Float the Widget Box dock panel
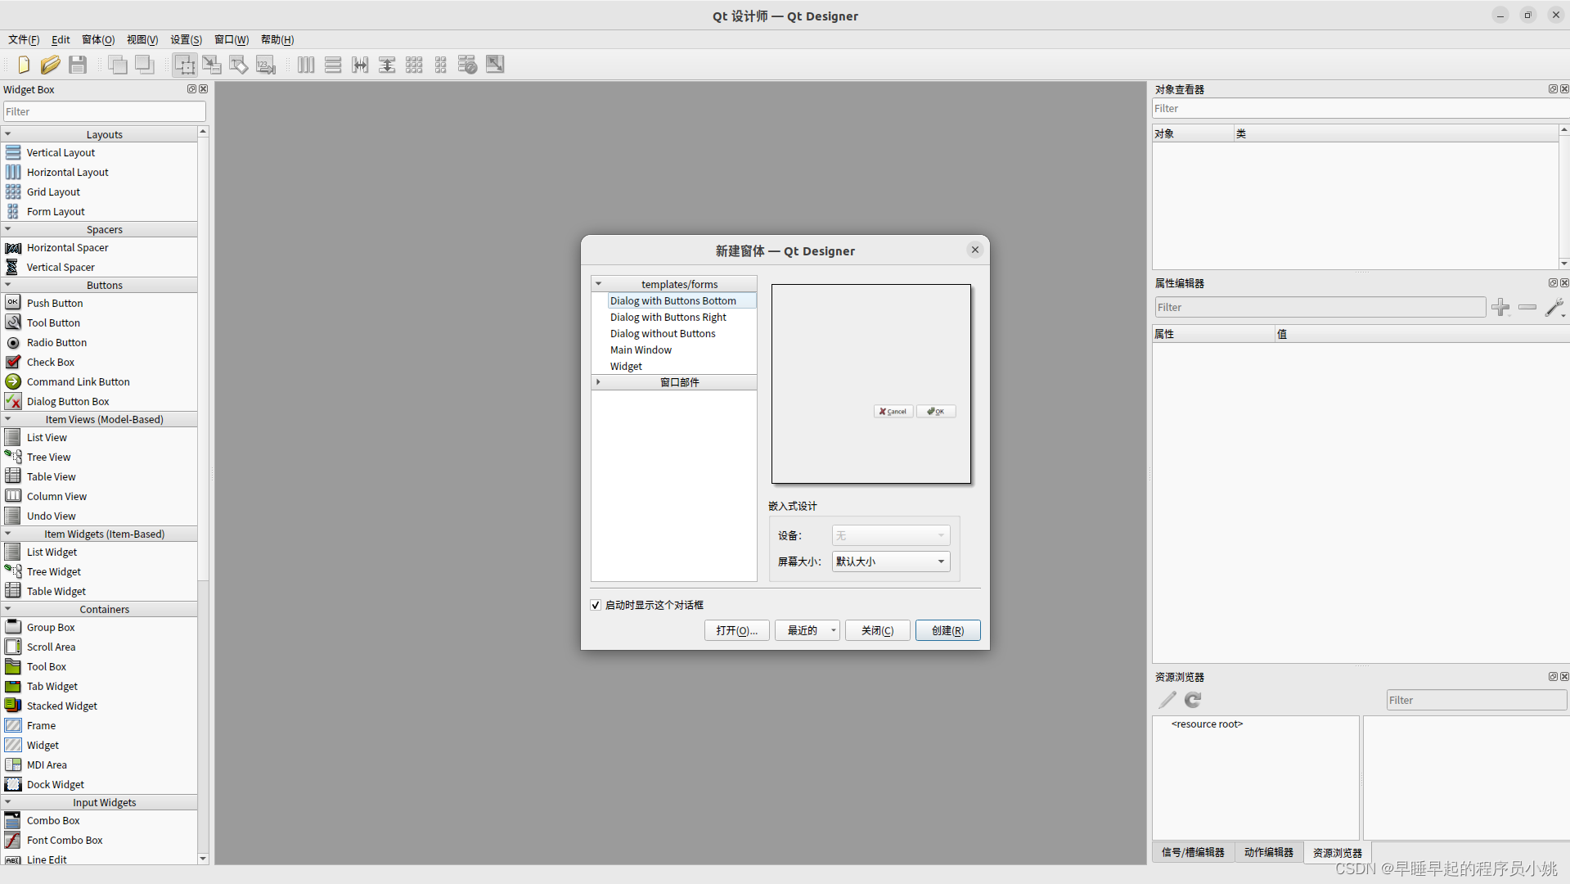The height and width of the screenshot is (884, 1570). click(x=191, y=89)
